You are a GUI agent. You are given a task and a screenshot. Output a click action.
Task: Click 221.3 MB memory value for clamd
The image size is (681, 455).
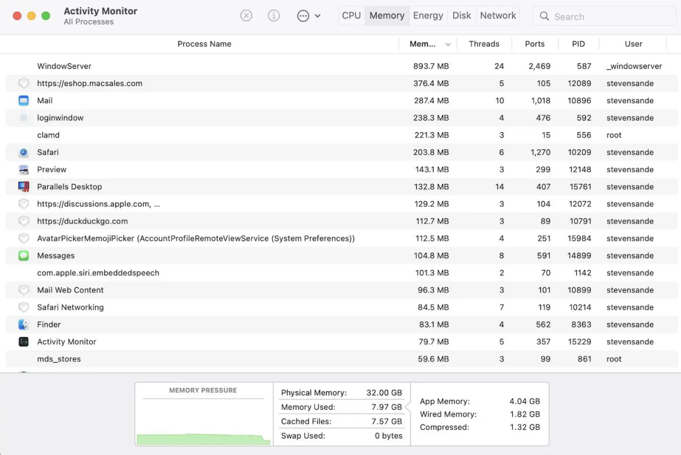[x=431, y=135]
